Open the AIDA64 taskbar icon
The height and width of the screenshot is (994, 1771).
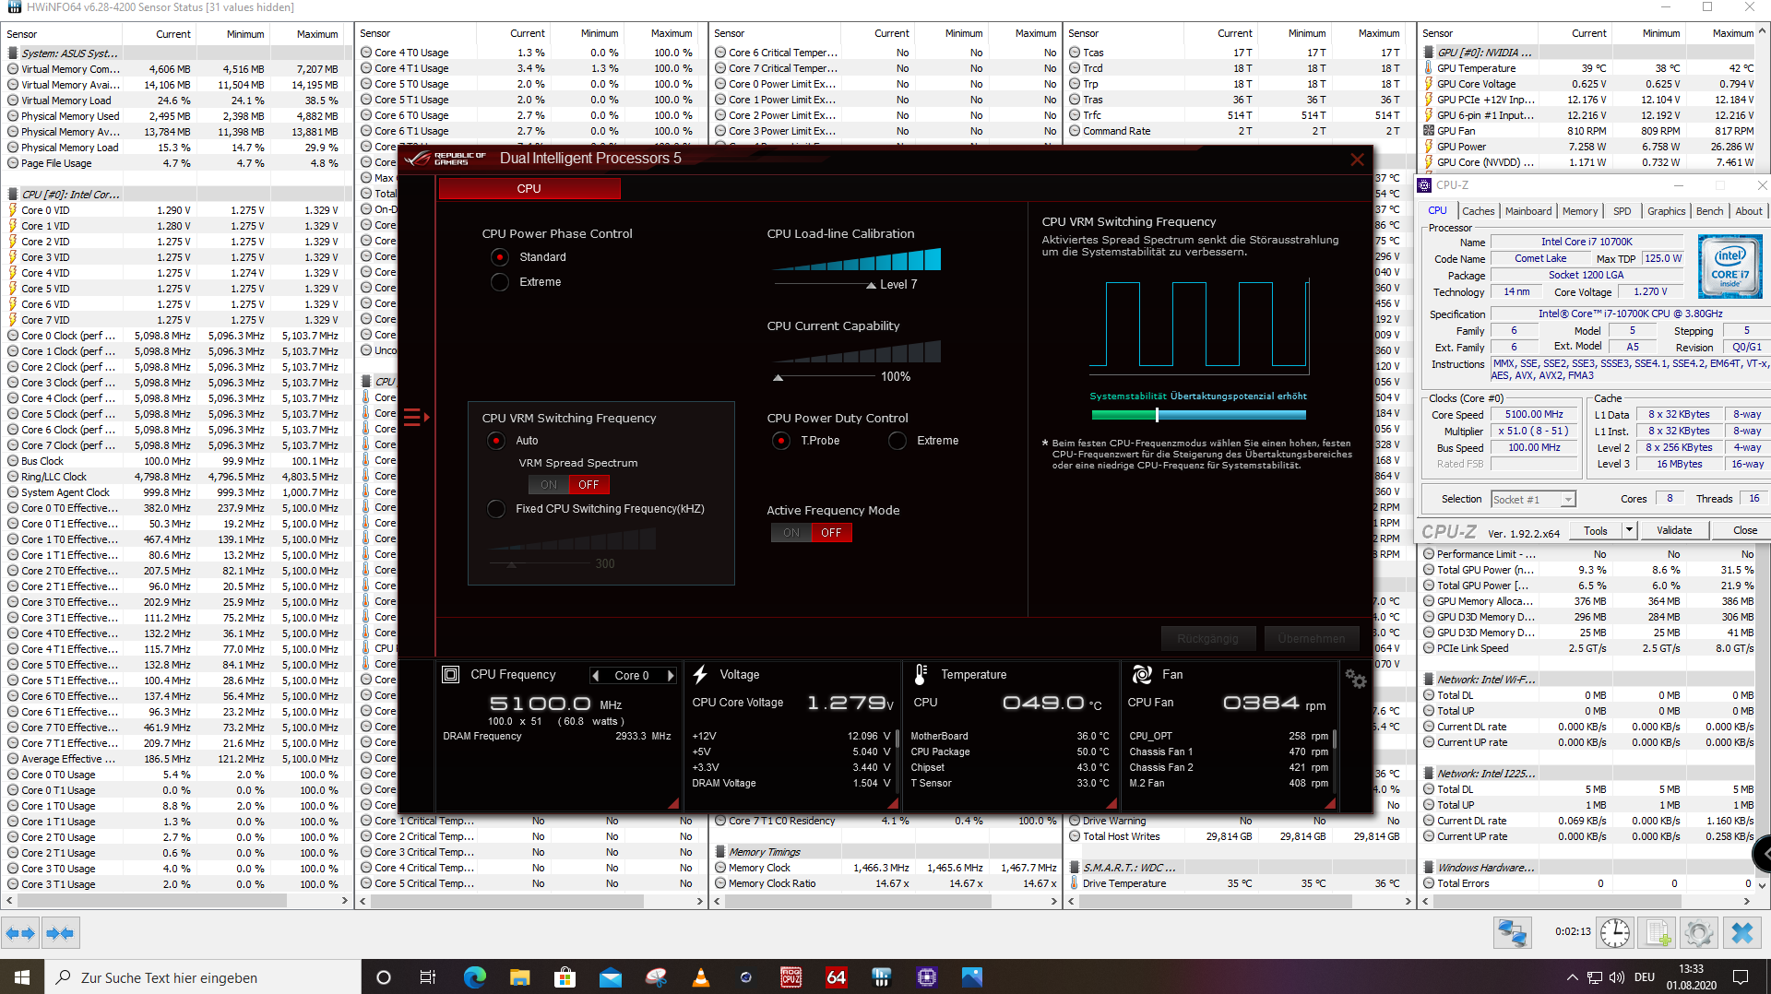click(x=836, y=977)
